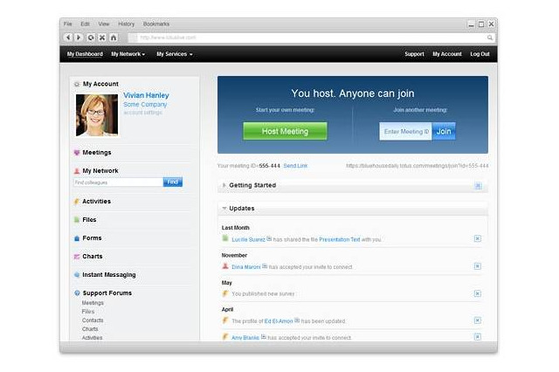Click the browser reload icon
The image size is (559, 372).
pos(91,38)
